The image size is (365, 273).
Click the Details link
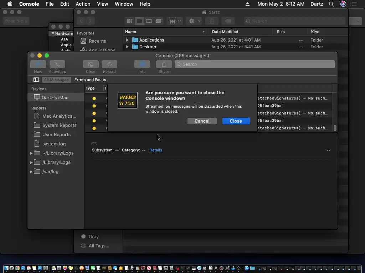pyautogui.click(x=155, y=150)
